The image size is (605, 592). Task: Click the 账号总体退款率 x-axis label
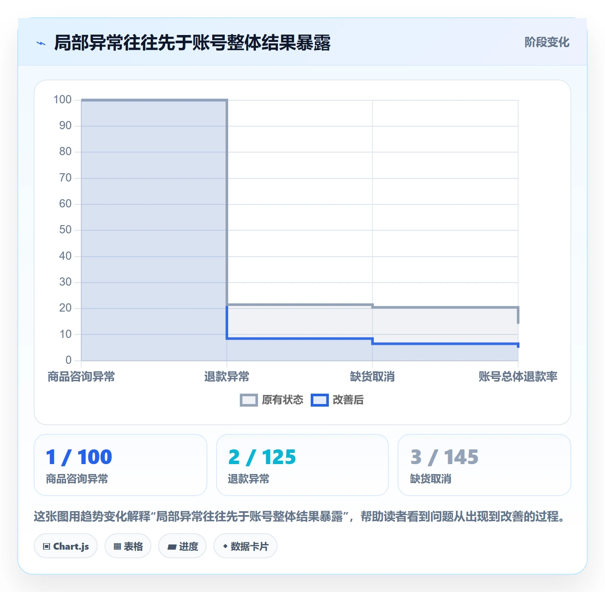point(518,377)
